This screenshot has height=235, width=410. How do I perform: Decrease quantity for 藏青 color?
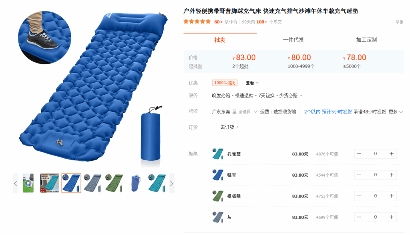359,175
